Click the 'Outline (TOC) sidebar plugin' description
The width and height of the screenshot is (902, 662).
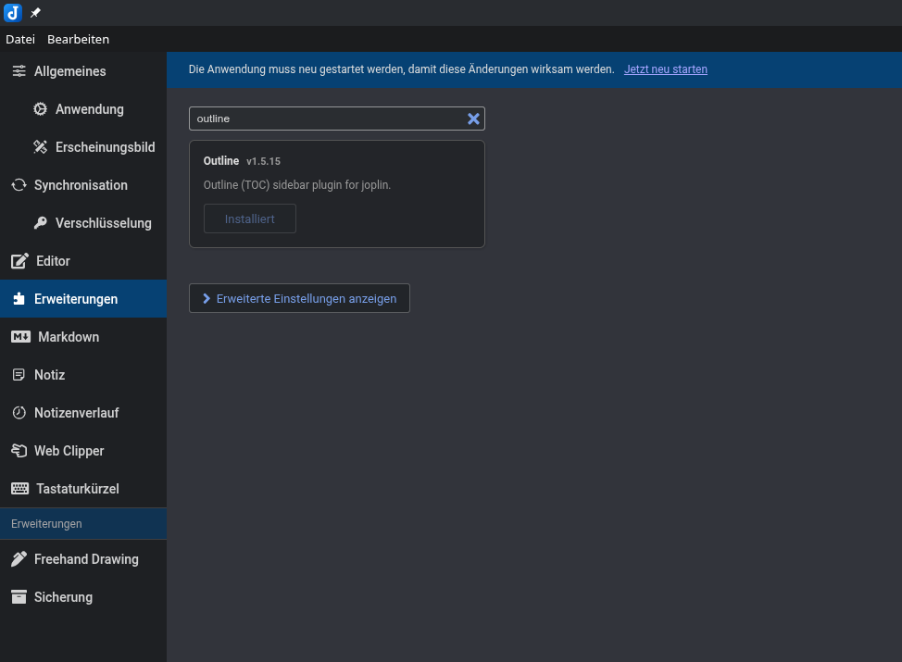point(297,184)
